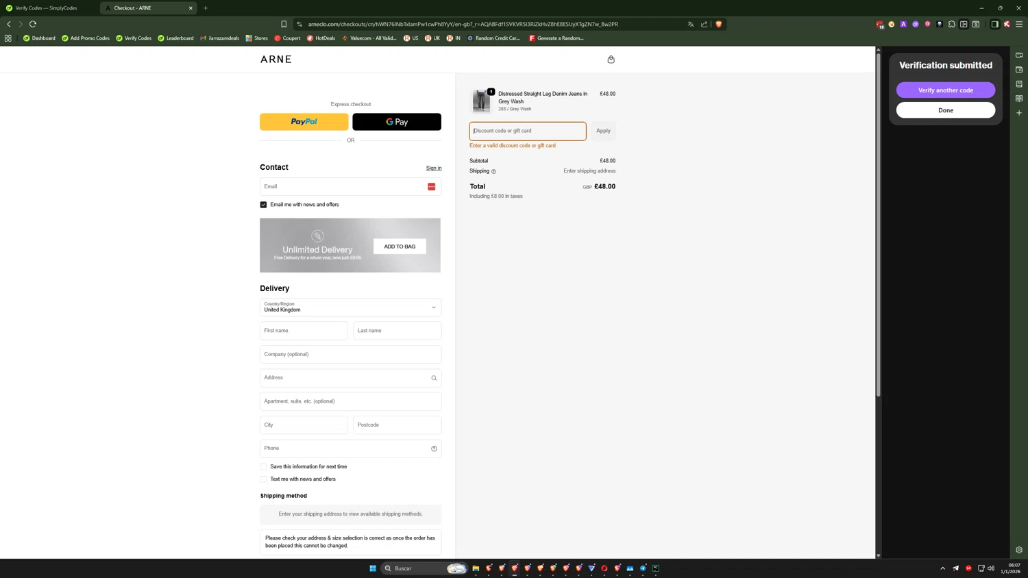
Task: Click the page vertical scrollbar
Action: point(878,224)
